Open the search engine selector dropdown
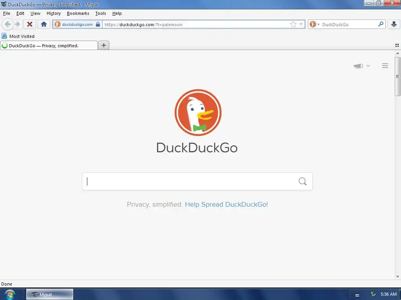401x300 pixels. [314, 25]
